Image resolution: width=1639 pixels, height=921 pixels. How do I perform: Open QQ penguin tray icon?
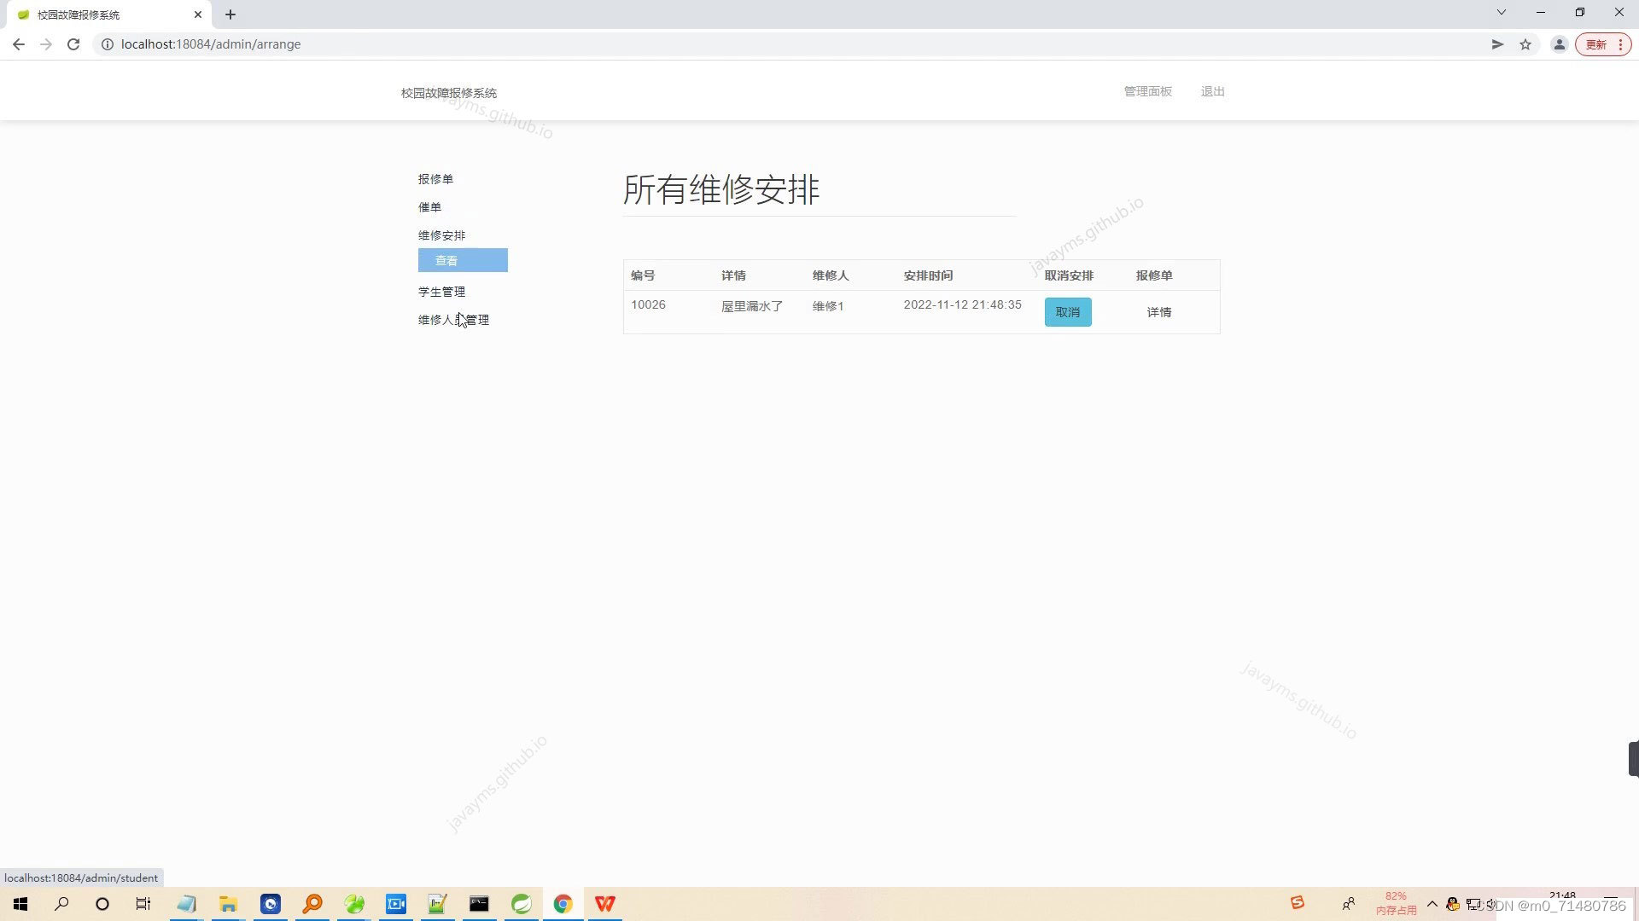pyautogui.click(x=1453, y=904)
